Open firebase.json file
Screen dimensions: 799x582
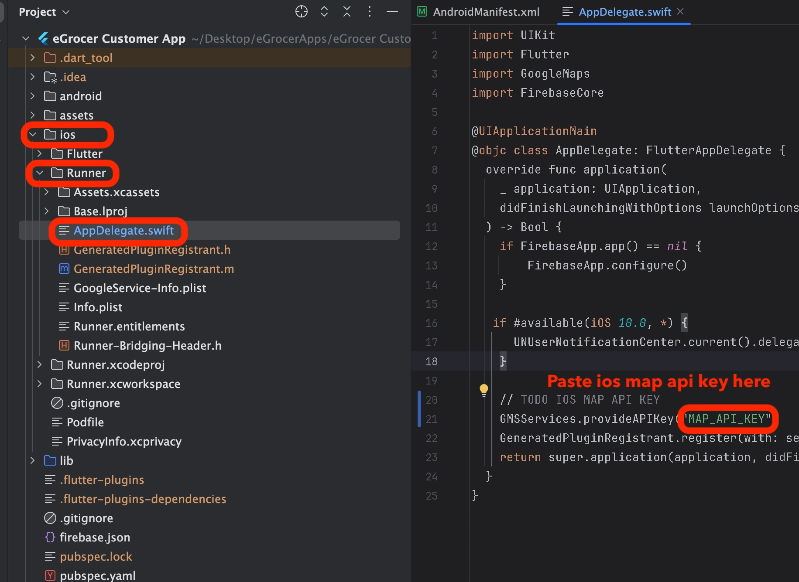click(x=95, y=538)
